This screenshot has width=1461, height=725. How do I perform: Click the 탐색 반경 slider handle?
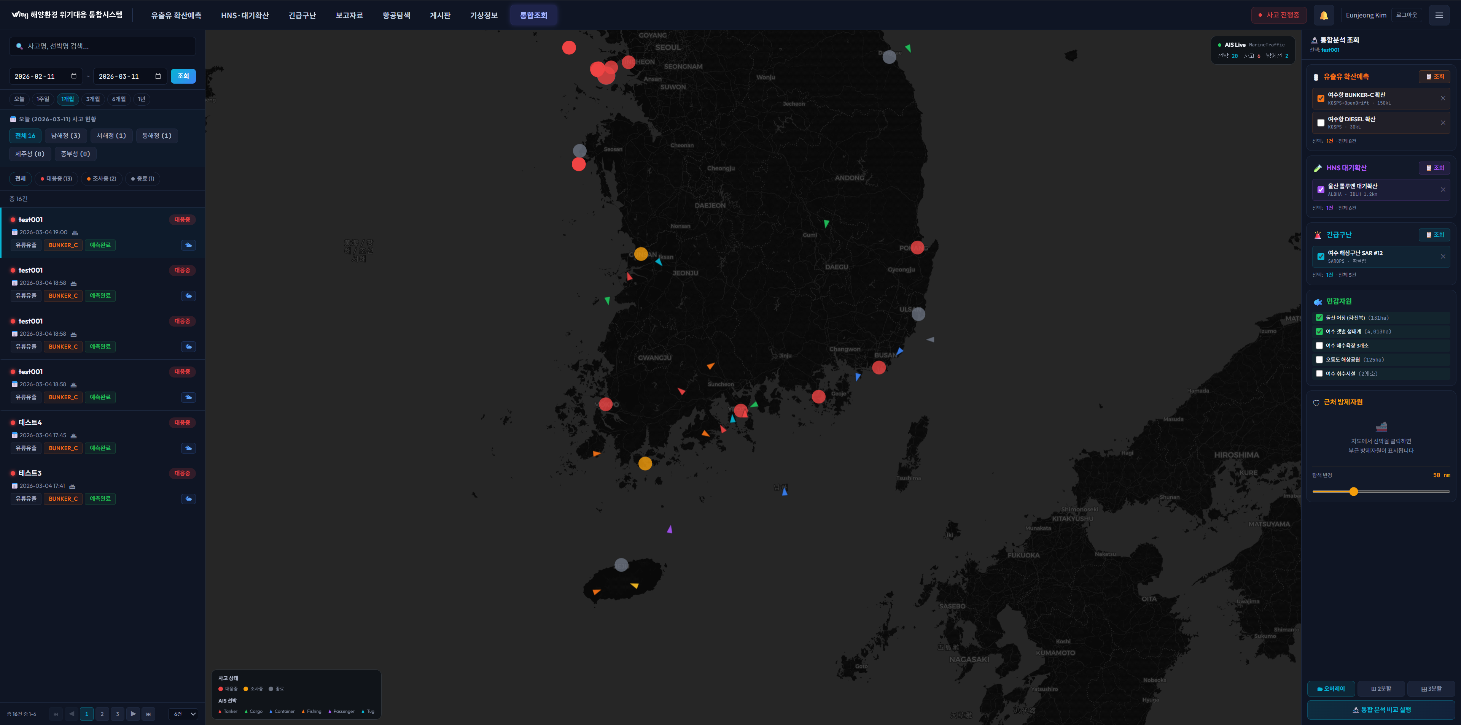click(1353, 492)
